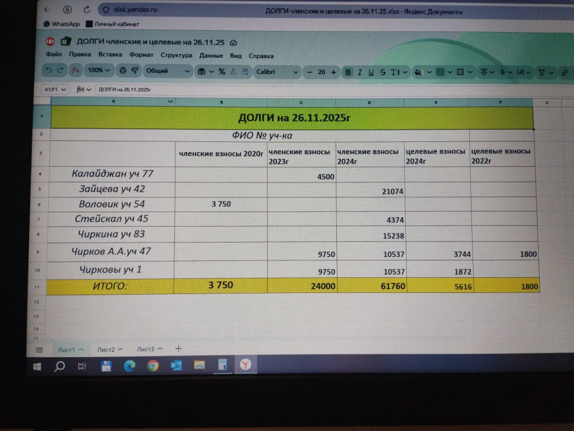Screen dimensions: 574x431
Task: Apply percent format with the % icon
Action: tap(221, 72)
